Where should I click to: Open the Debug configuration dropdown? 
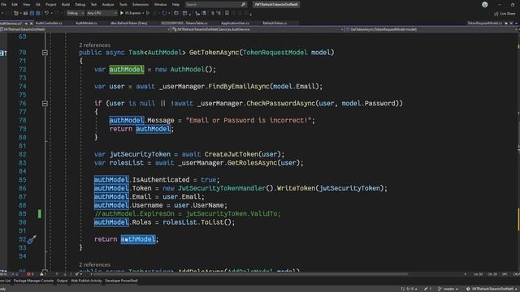coord(76,13)
